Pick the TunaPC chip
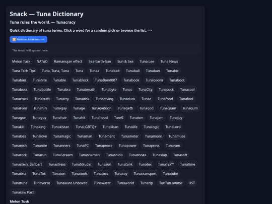Screen dimensions: 272x204 pos(83,146)
